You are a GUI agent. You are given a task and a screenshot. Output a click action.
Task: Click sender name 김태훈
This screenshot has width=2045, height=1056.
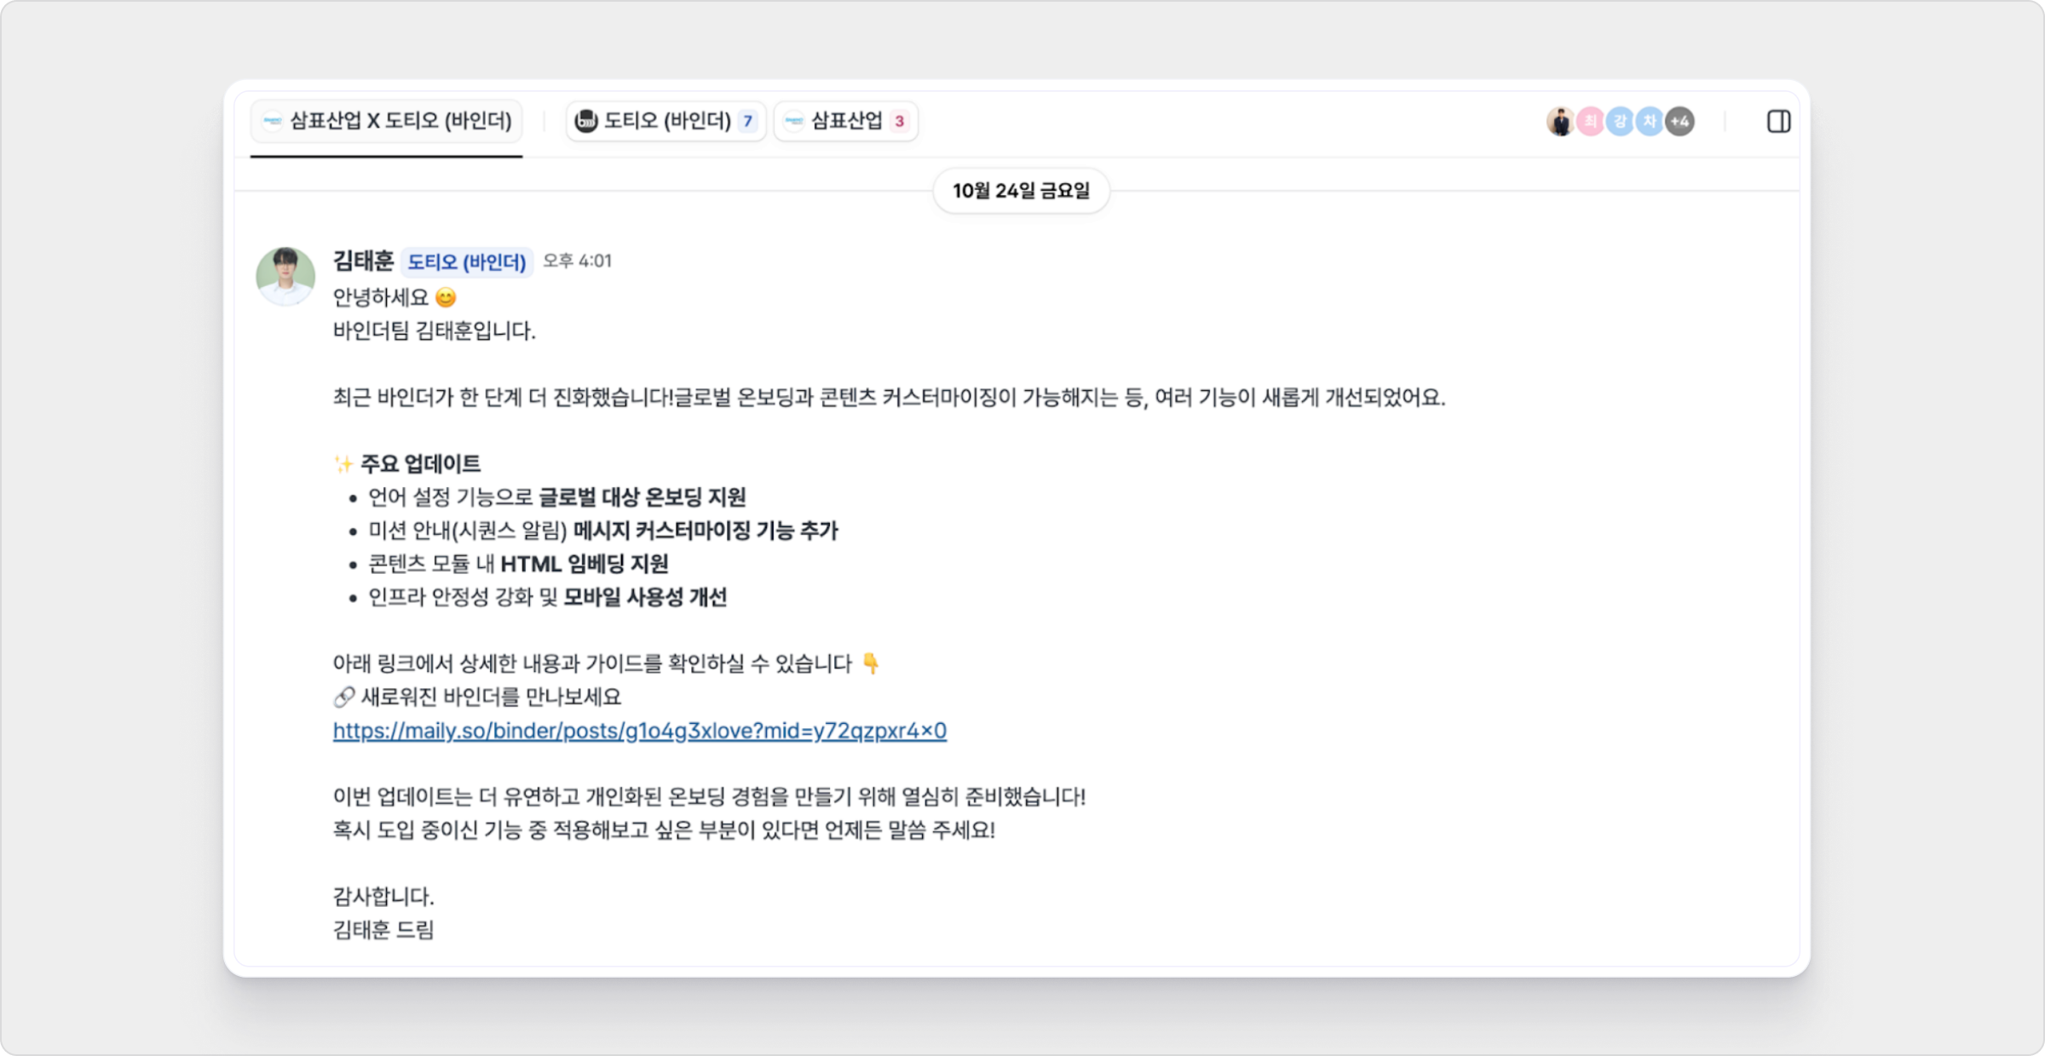tap(363, 262)
